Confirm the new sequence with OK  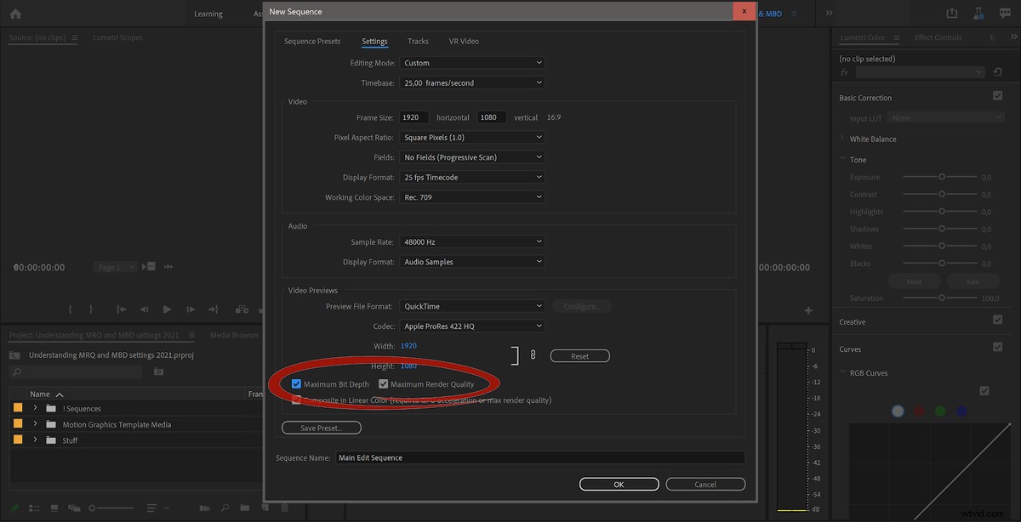coord(619,484)
